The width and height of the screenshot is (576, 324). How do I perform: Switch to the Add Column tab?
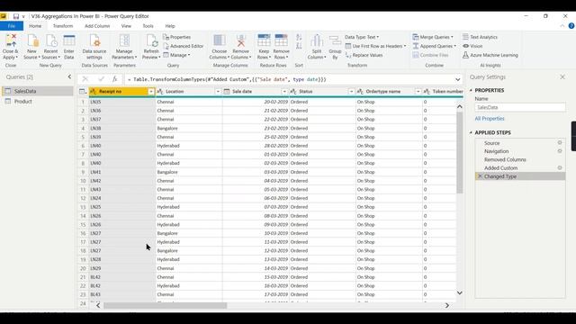click(97, 26)
